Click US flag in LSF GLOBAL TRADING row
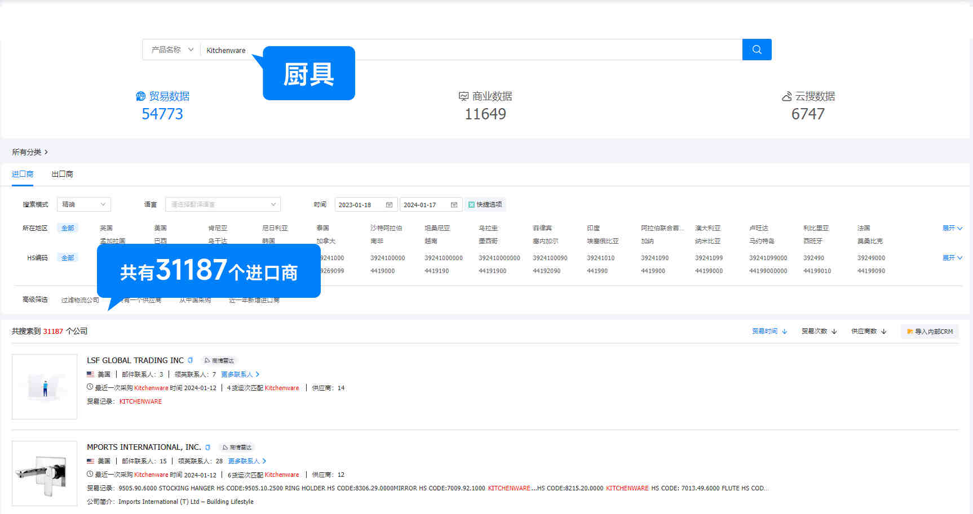973x514 pixels. 90,374
